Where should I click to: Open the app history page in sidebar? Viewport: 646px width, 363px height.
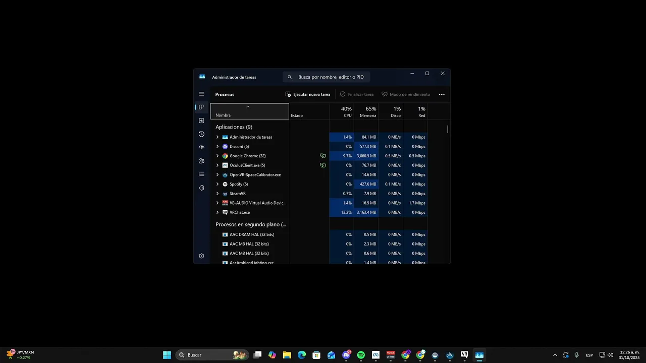[201, 134]
